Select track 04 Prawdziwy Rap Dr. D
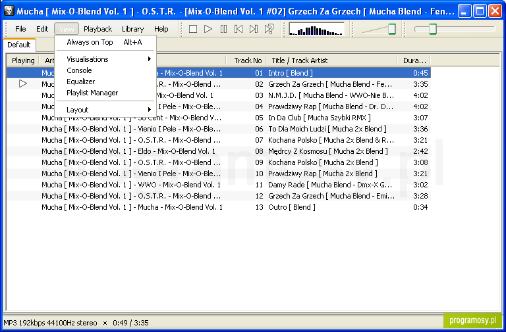Viewport: 506px width, 332px height. tap(219, 107)
